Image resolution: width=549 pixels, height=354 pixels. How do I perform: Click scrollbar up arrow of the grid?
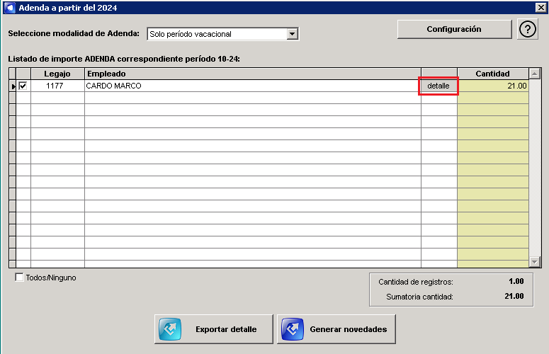tap(534, 74)
